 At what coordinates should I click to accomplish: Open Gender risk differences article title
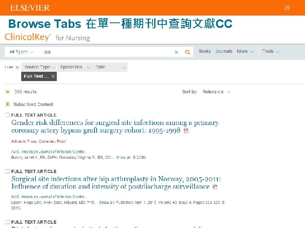point(115,126)
